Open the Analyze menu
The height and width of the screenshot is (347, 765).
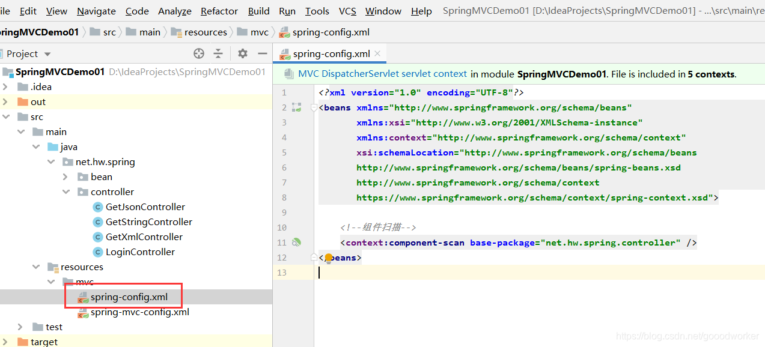tap(175, 11)
